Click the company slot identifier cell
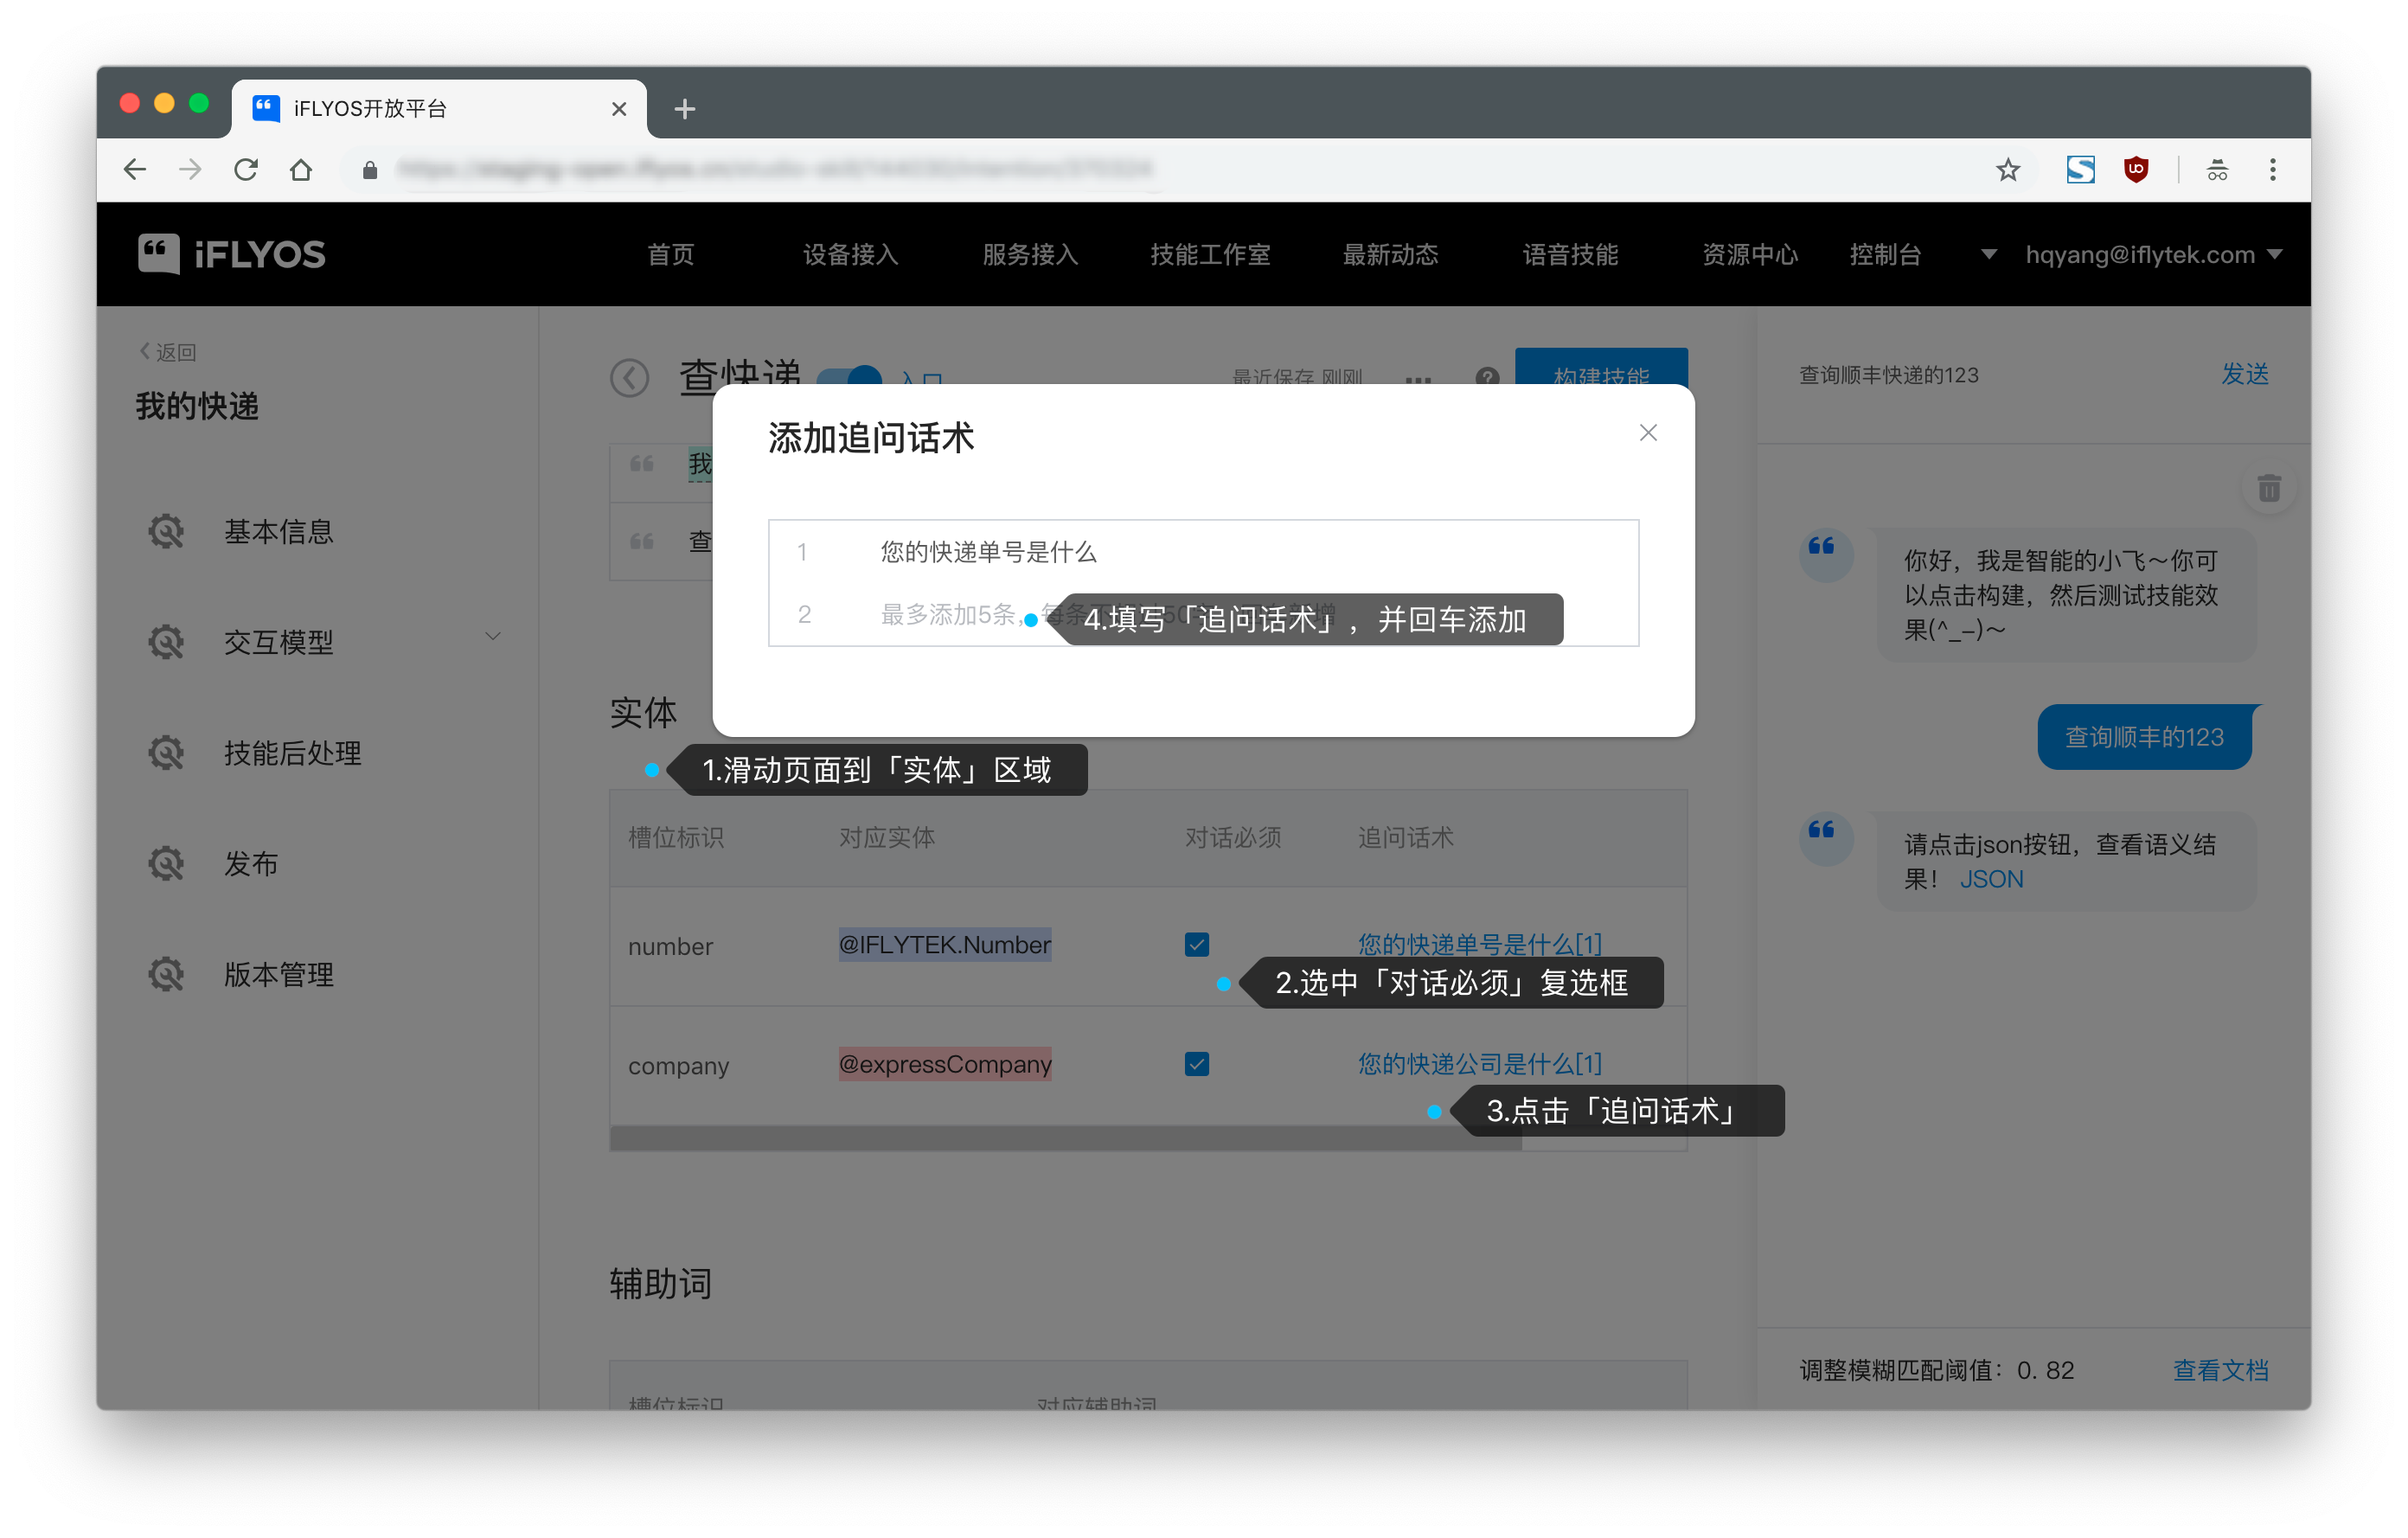 [x=678, y=1066]
